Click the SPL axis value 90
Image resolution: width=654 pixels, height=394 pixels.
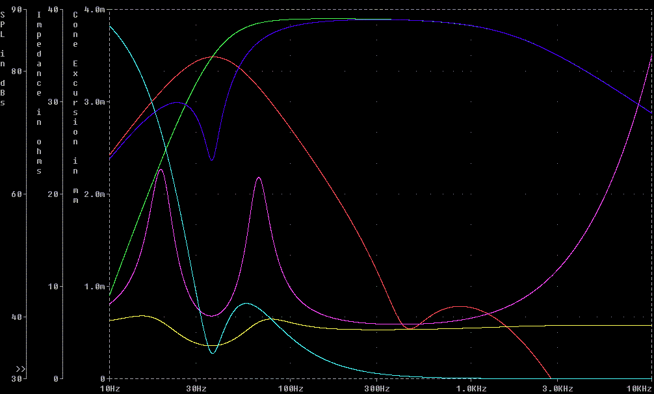(17, 9)
